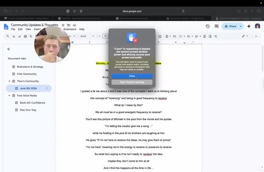Click Open System Settings button
Image resolution: width=264 pixels, height=172 pixels.
(x=132, y=82)
